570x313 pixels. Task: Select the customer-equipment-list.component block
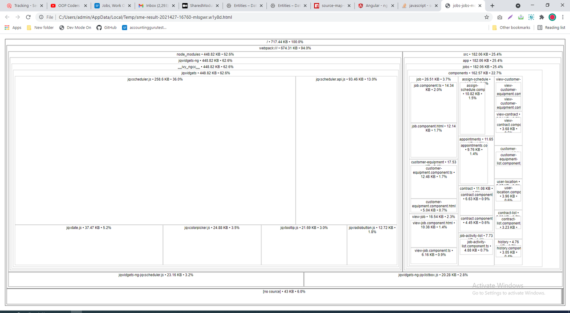[x=509, y=159]
